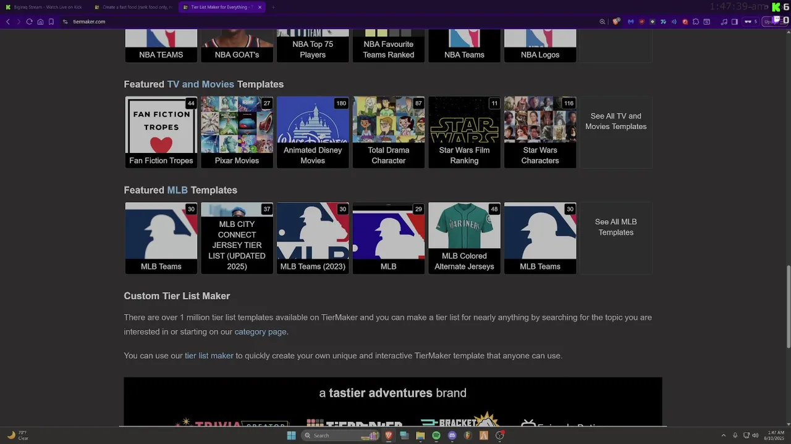
Task: Open Discord from the taskbar
Action: (x=452, y=435)
